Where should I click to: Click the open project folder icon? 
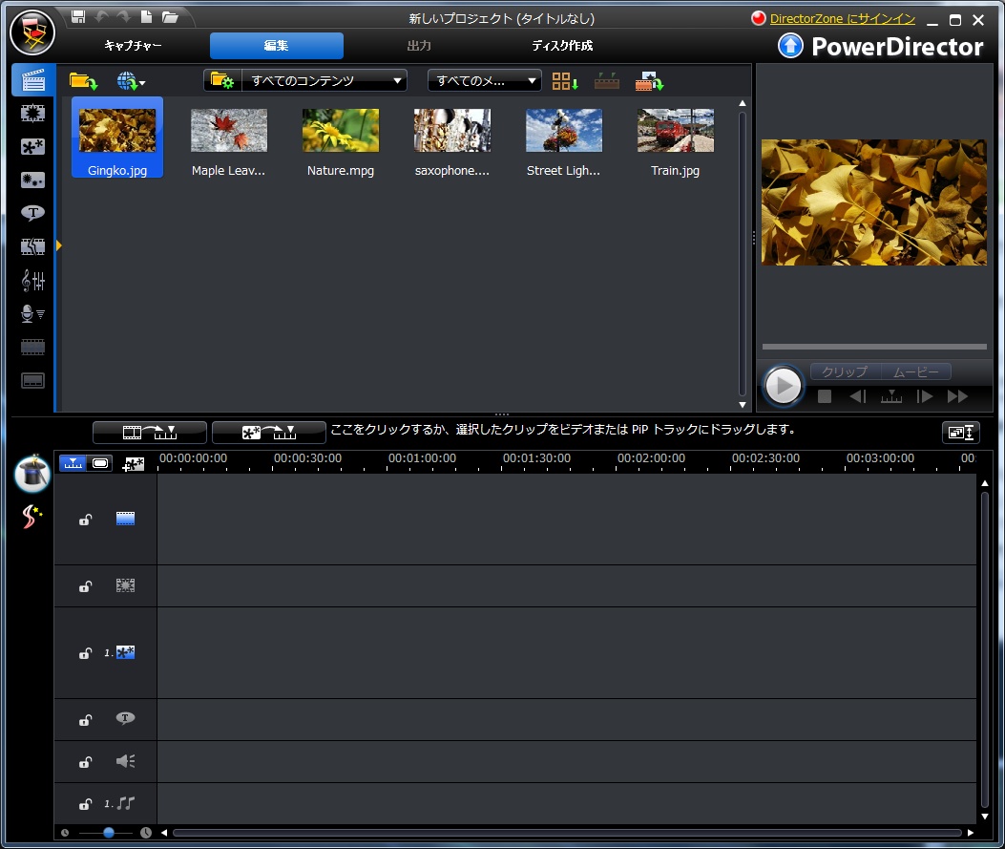(170, 16)
